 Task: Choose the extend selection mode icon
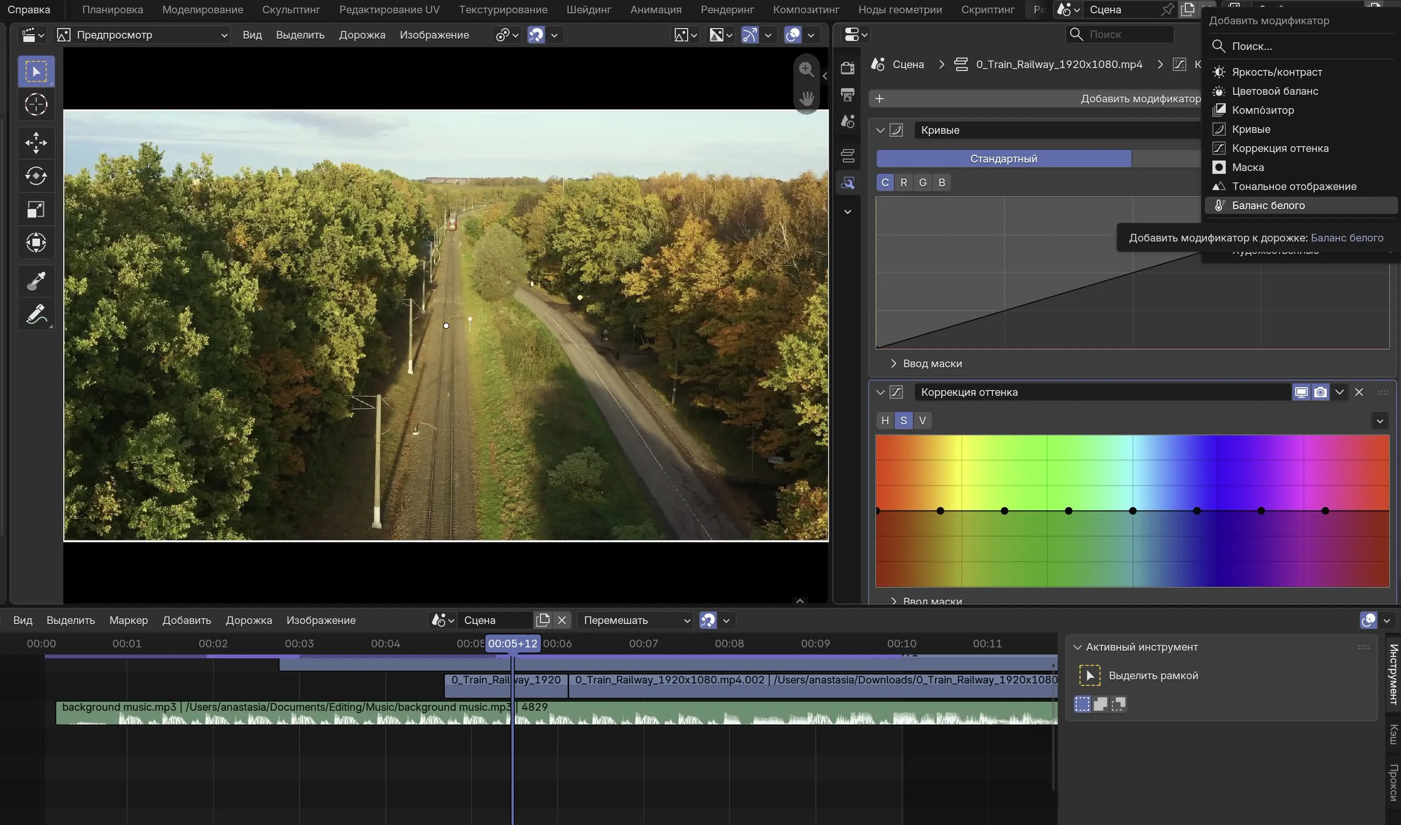[x=1100, y=704]
